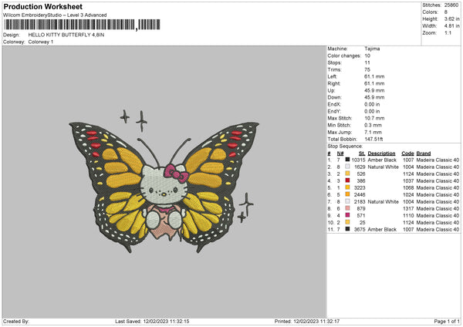The width and height of the screenshot is (463, 327).
Task: Click the Hello Kitty butterfly design preview
Action: click(x=164, y=181)
